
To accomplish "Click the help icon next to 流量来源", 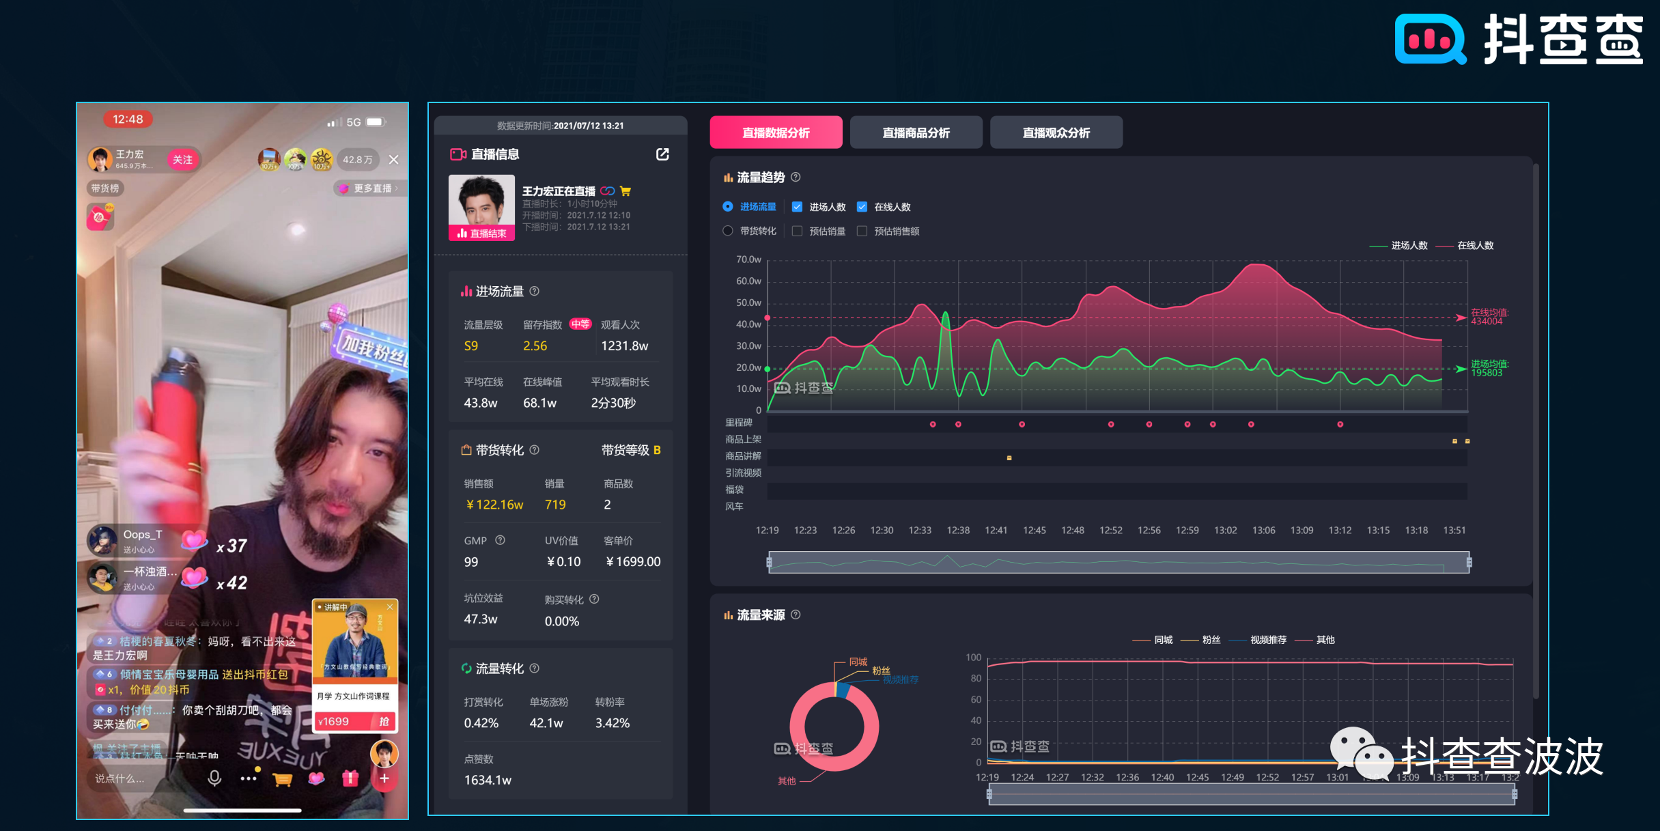I will 794,615.
